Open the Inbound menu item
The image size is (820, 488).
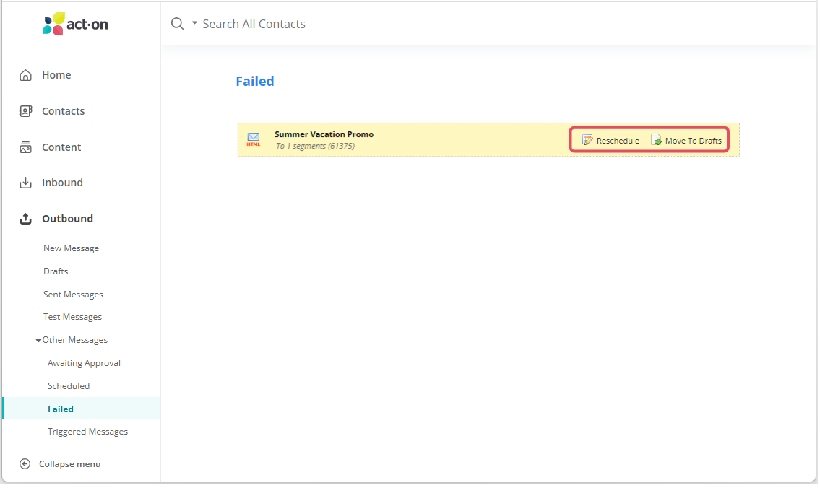[63, 183]
